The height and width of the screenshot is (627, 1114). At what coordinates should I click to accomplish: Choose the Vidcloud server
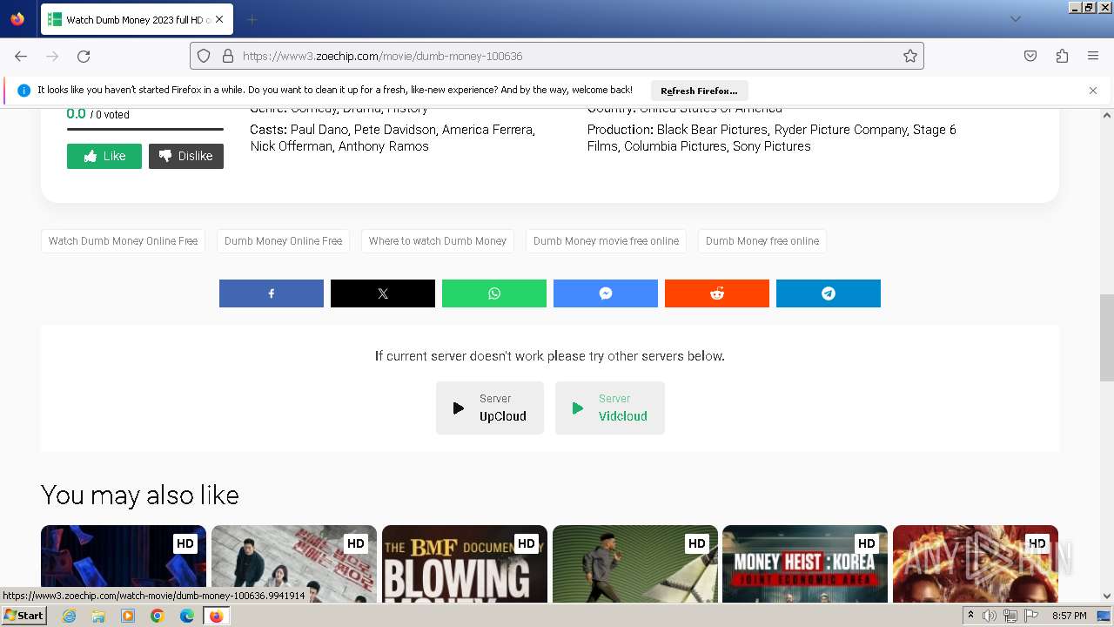click(610, 408)
